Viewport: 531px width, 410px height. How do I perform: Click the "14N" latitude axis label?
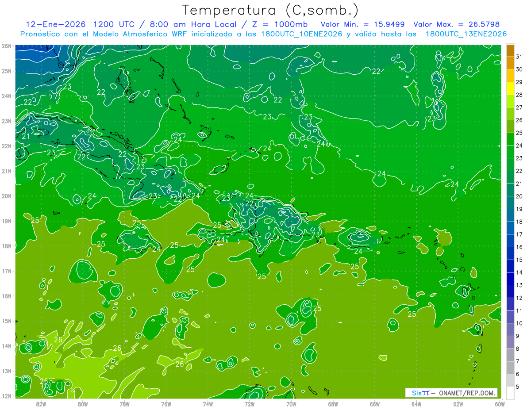pos(7,346)
